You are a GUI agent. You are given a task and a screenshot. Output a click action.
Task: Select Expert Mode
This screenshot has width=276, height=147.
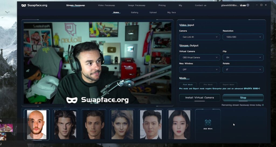pyautogui.click(x=229, y=84)
